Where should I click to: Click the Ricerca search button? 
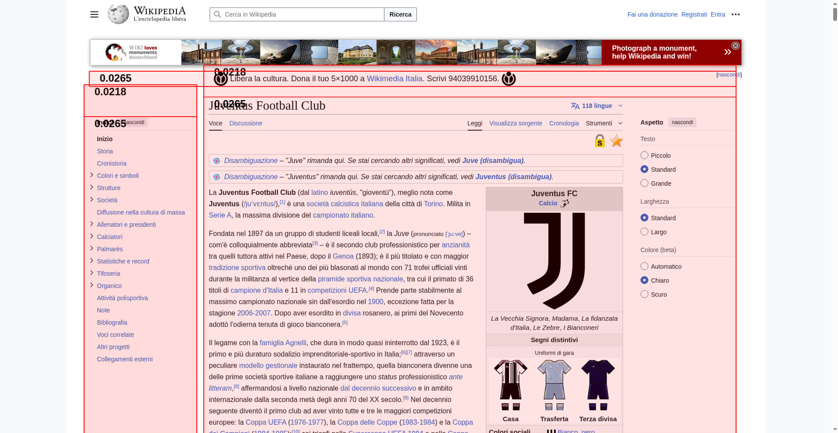point(400,14)
